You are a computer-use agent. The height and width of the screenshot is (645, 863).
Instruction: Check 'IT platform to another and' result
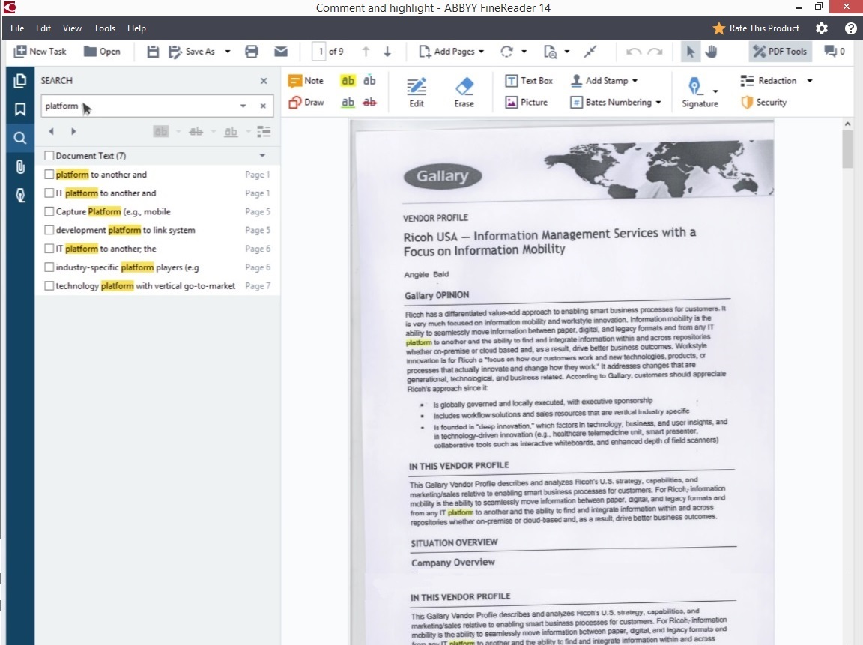(x=49, y=193)
